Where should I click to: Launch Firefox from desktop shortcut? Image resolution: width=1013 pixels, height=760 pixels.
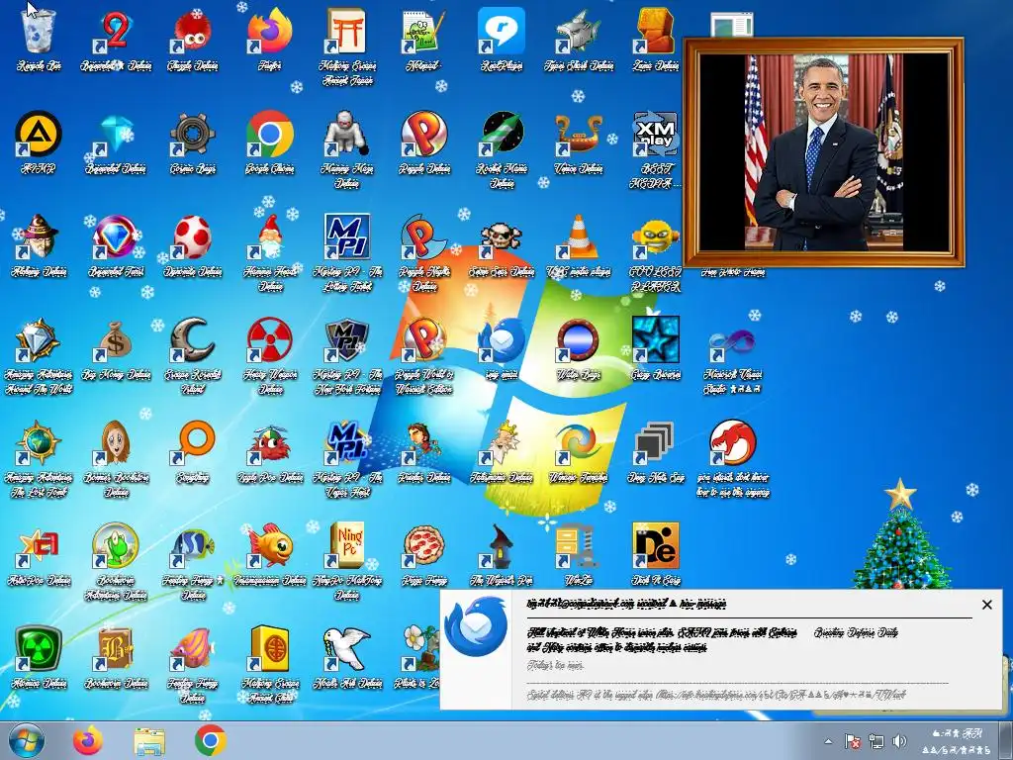270,31
